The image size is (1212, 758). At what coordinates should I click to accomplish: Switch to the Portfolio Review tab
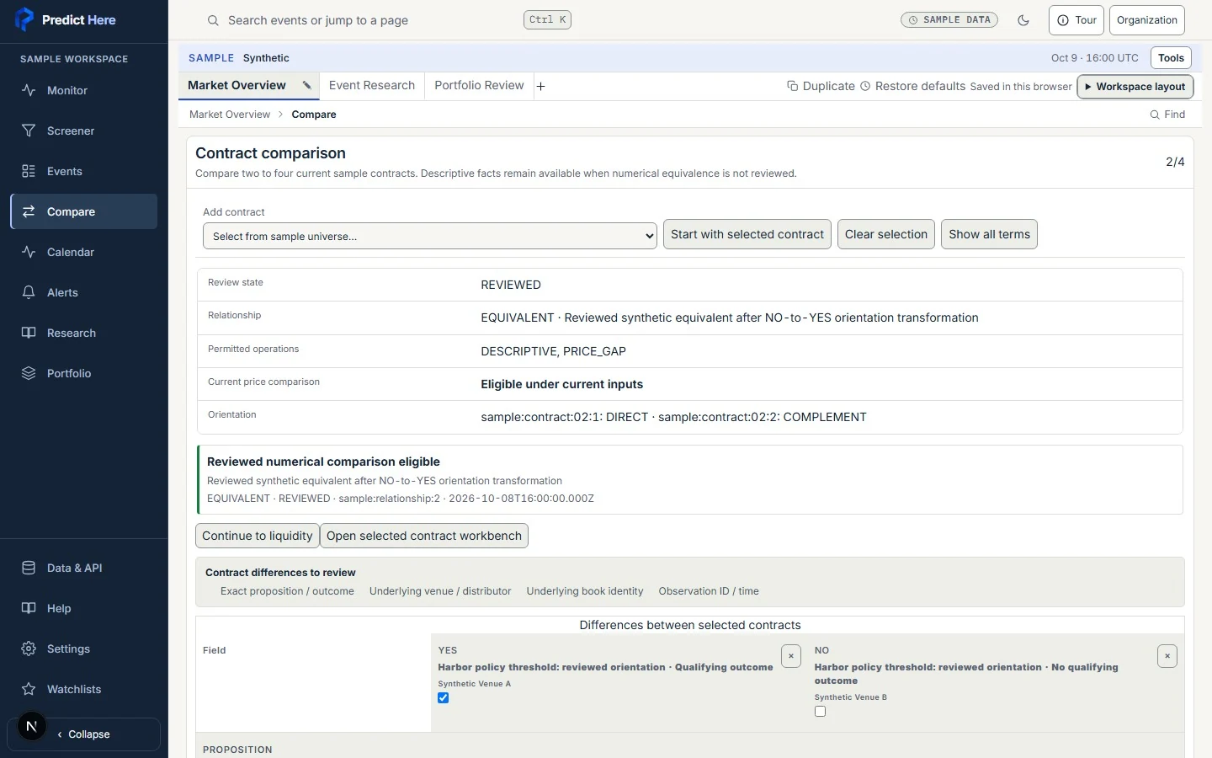coord(479,85)
